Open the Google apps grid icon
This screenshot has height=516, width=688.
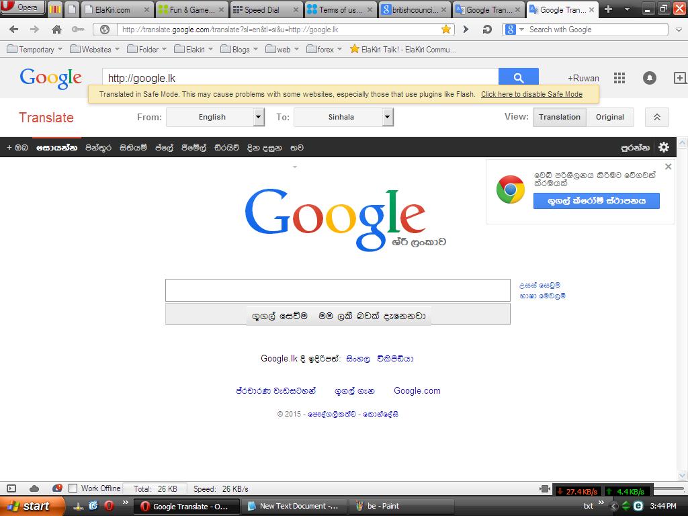619,78
